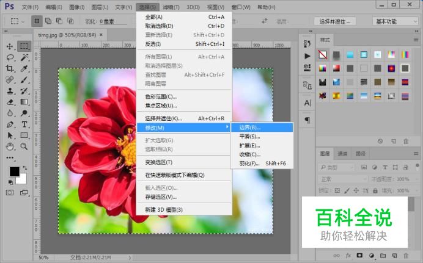The height and width of the screenshot is (263, 423).
Task: Select the Blur tool
Action: (x=10, y=113)
